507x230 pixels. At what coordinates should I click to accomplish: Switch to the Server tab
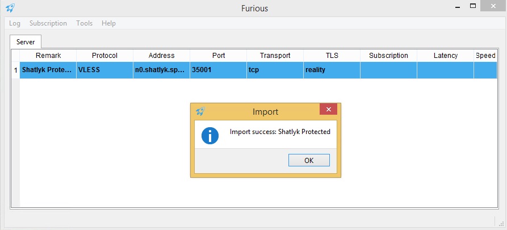coord(26,42)
